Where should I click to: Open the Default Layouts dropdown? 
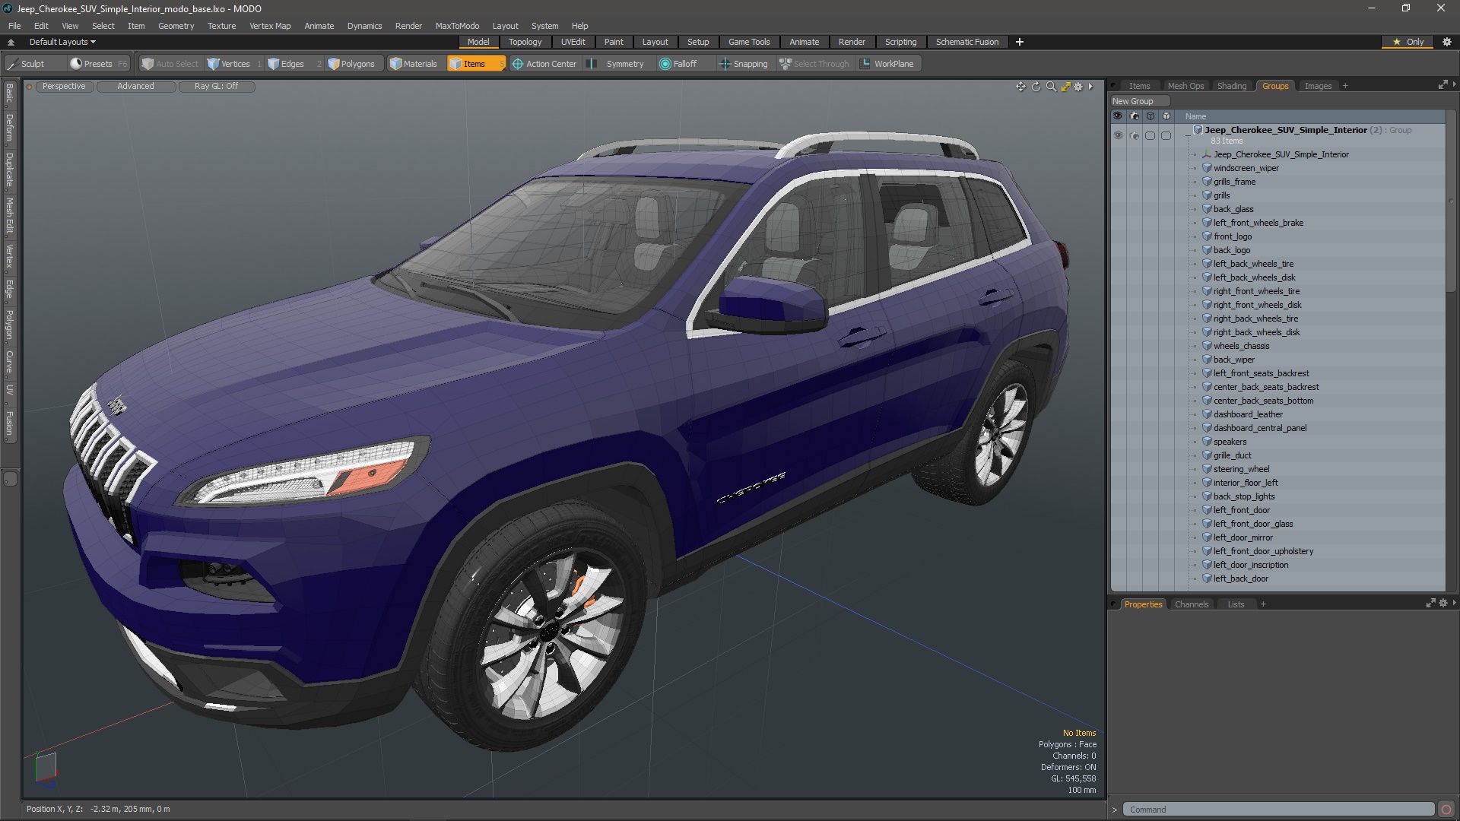pyautogui.click(x=62, y=42)
